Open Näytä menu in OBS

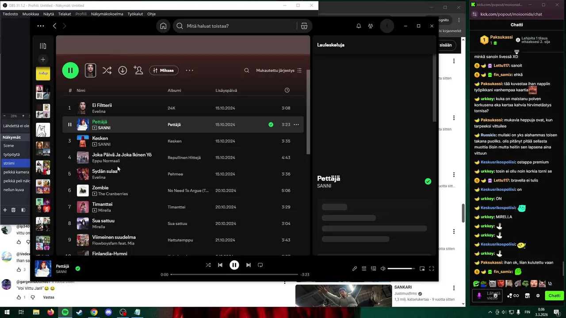point(49,14)
